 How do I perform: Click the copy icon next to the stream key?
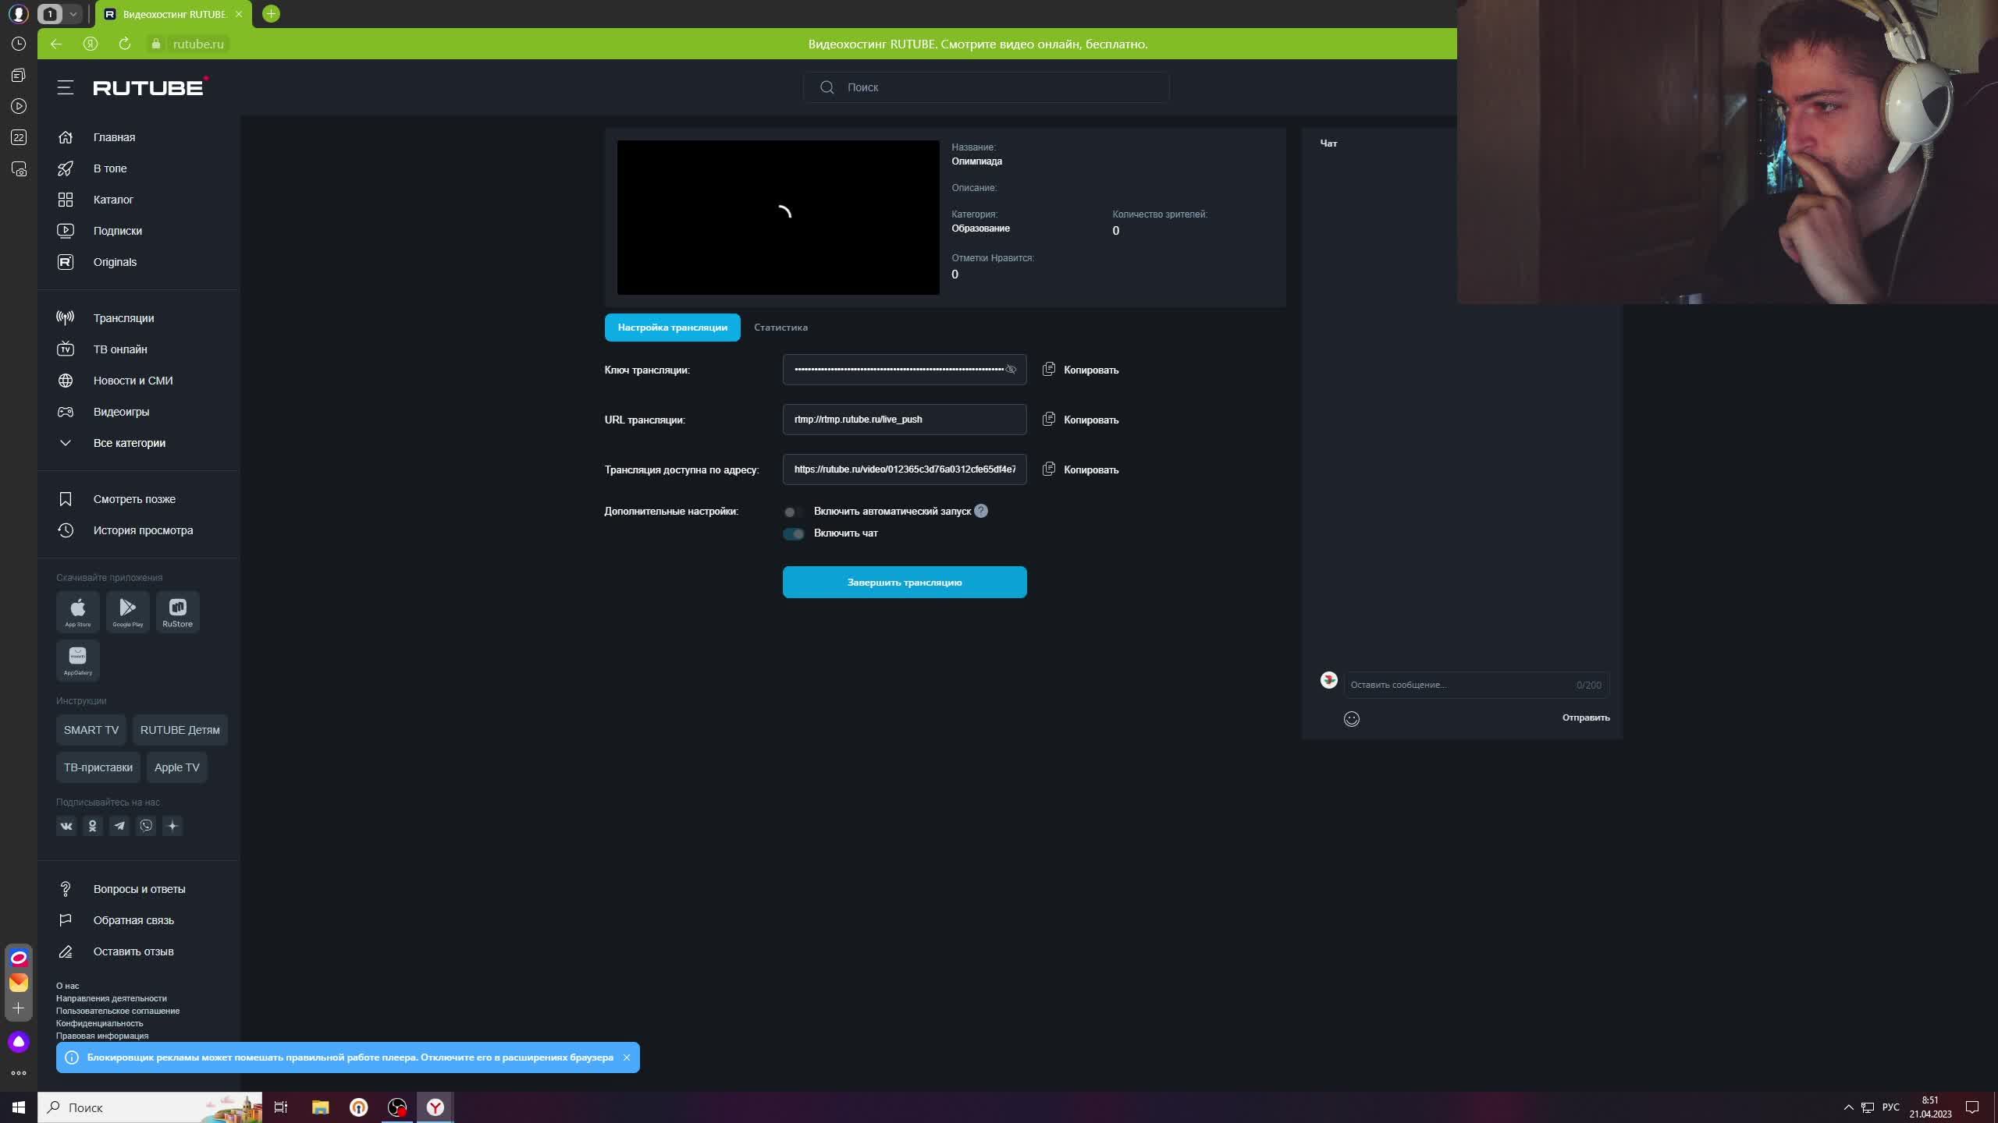(x=1049, y=370)
